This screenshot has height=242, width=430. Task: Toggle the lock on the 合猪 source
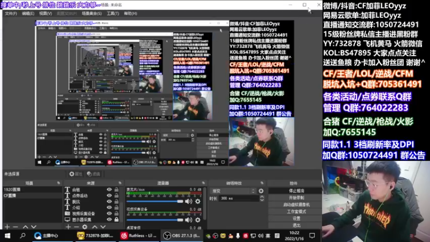(117, 190)
